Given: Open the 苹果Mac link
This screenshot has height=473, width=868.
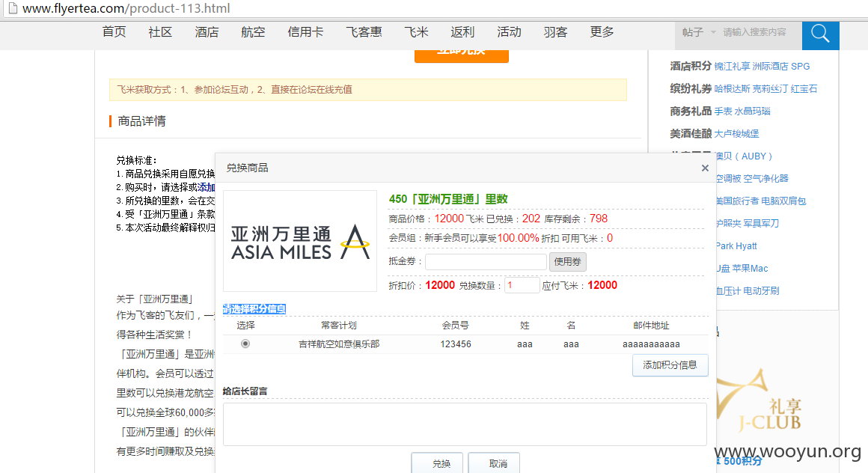Looking at the screenshot, I should [750, 268].
